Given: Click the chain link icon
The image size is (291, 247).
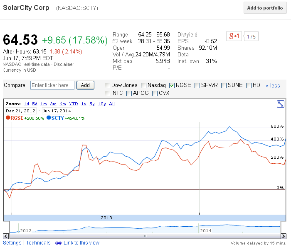Looking at the screenshot, I should [59, 243].
